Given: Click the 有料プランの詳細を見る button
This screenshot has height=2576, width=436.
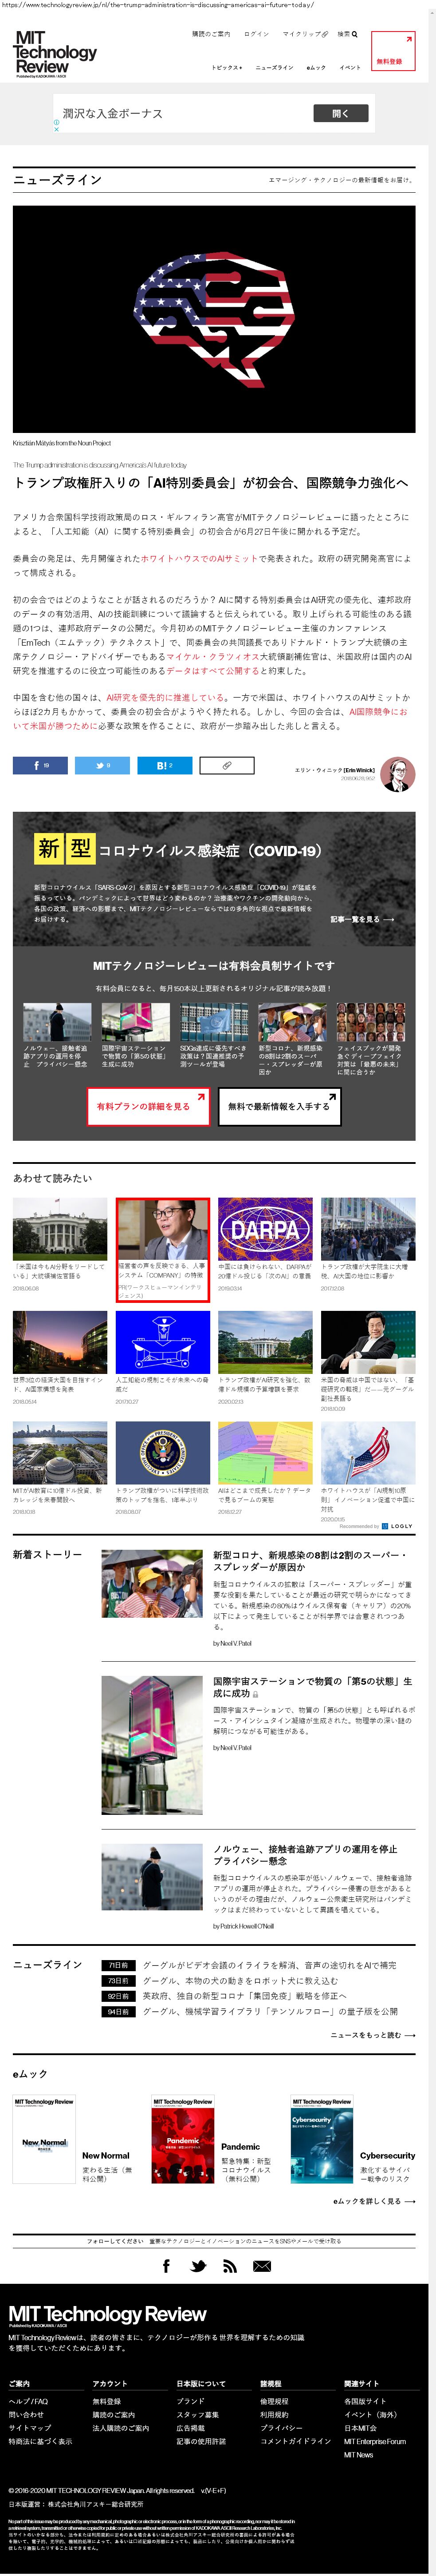Looking at the screenshot, I should tap(148, 1107).
